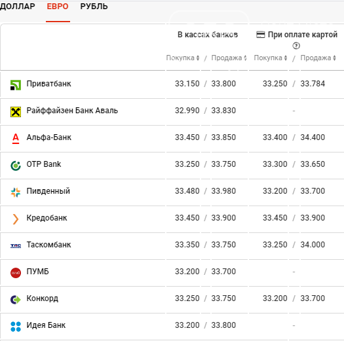
Task: Click the ПУМБ red circle logo
Action: pyautogui.click(x=16, y=273)
